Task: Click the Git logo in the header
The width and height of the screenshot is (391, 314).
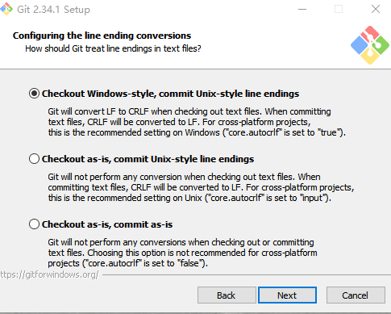Action: (370, 45)
